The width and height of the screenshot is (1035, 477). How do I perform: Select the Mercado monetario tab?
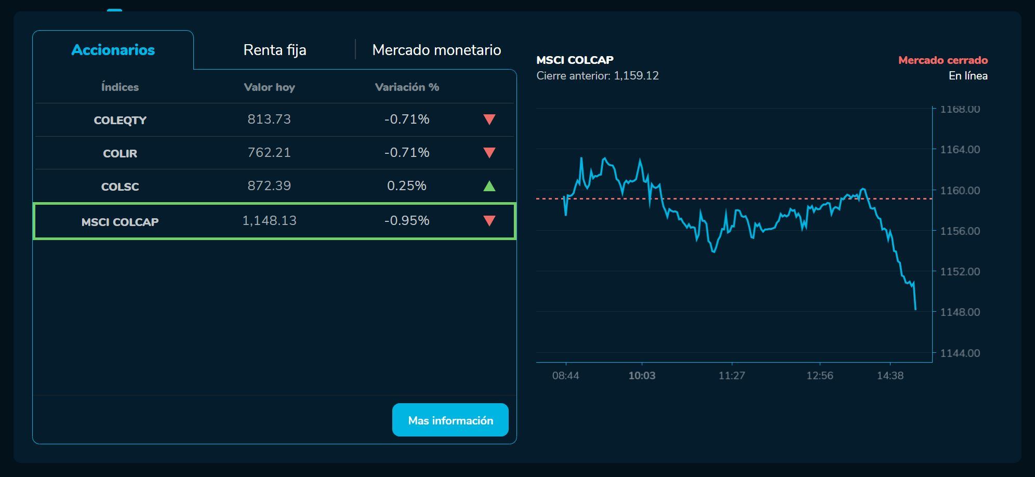coord(436,50)
